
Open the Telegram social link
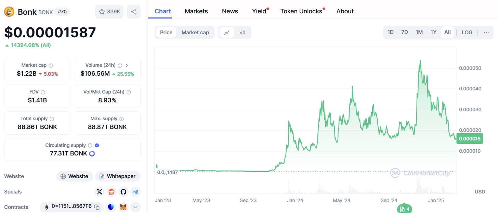click(135, 192)
